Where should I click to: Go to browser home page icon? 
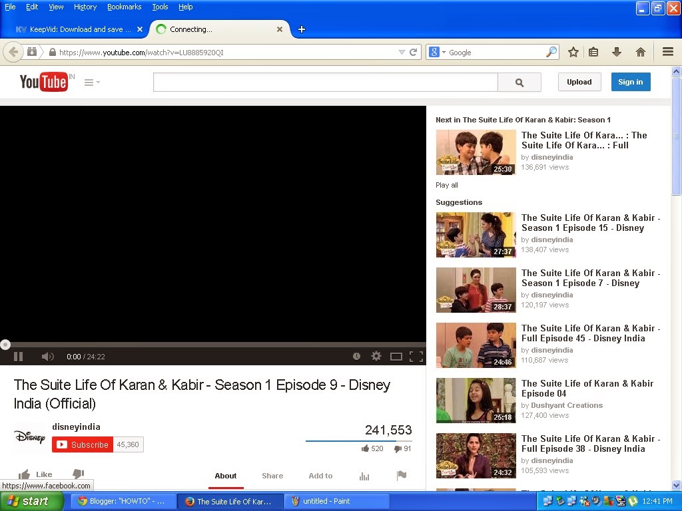(640, 52)
